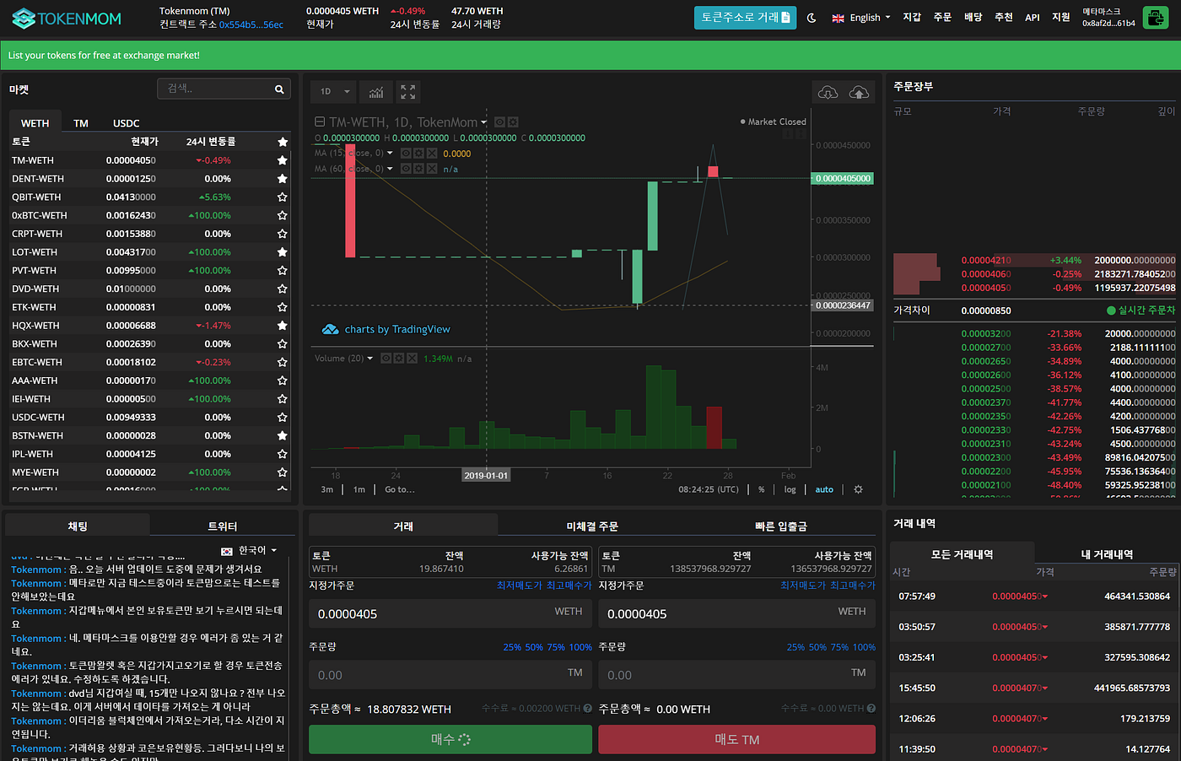Toggle log scale on chart
This screenshot has height=761, width=1181.
790,489
